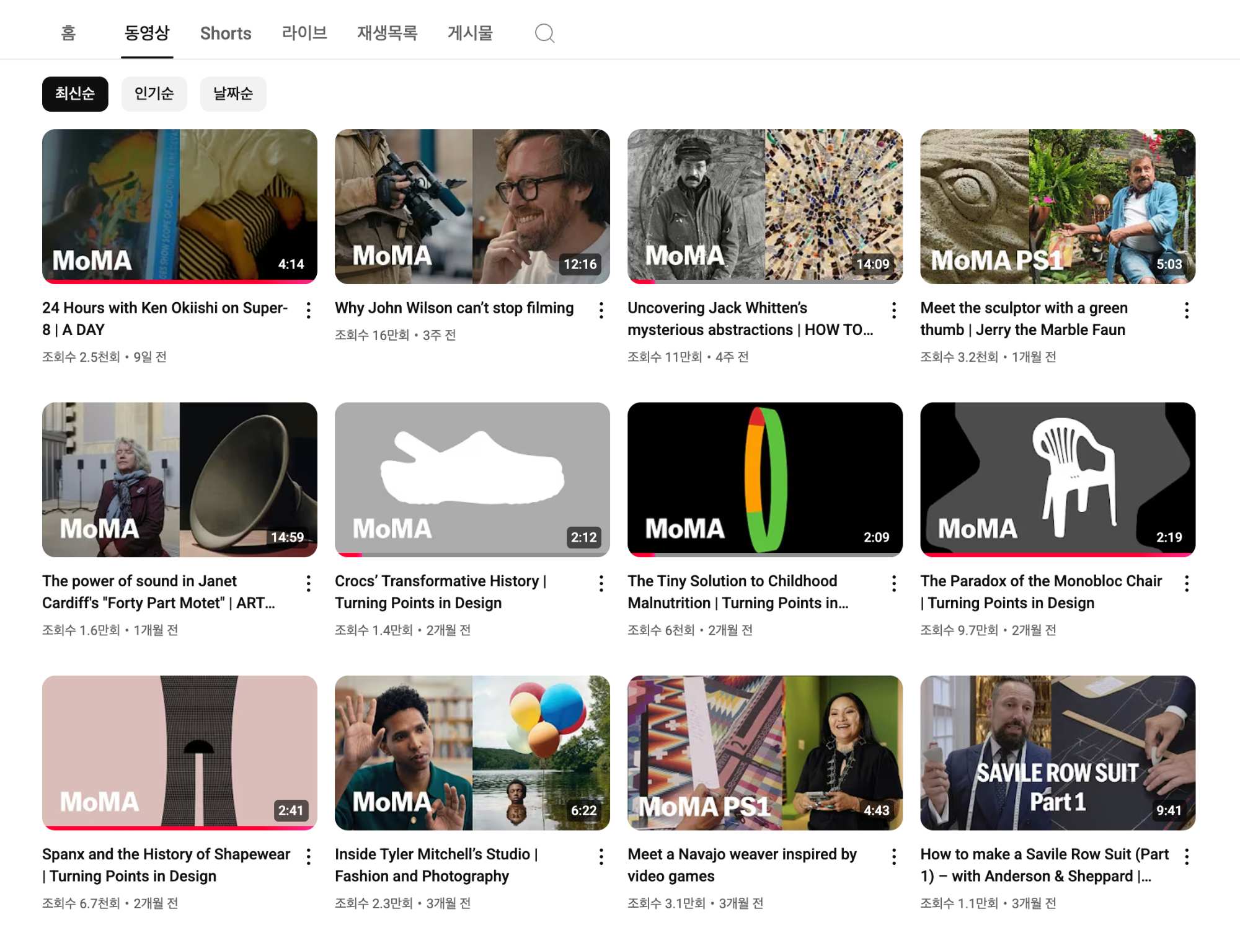Click the Janet Cardiff Forty Part Motet thumbnail
The width and height of the screenshot is (1240, 935).
(x=180, y=480)
